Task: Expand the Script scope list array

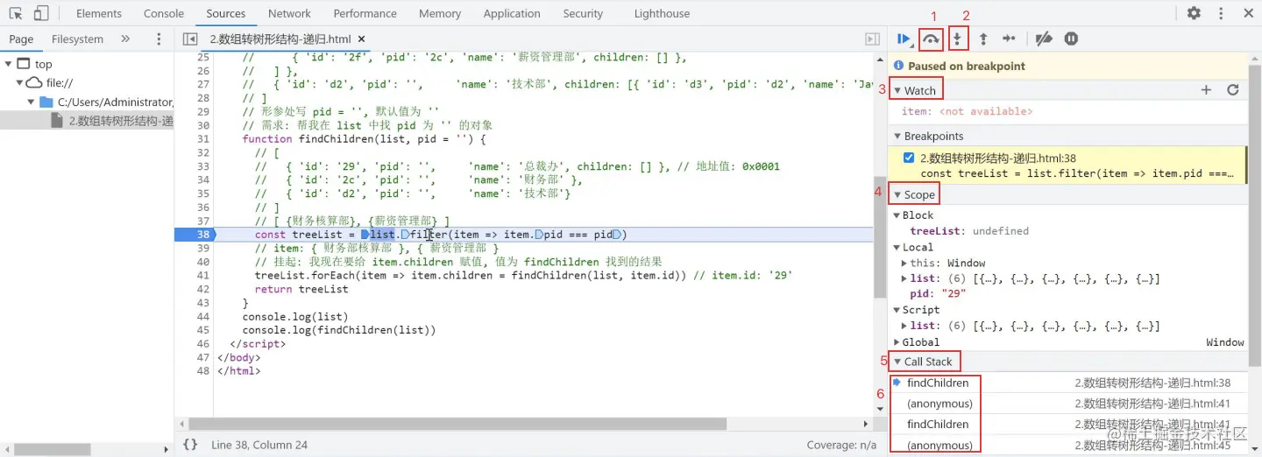Action: click(905, 327)
